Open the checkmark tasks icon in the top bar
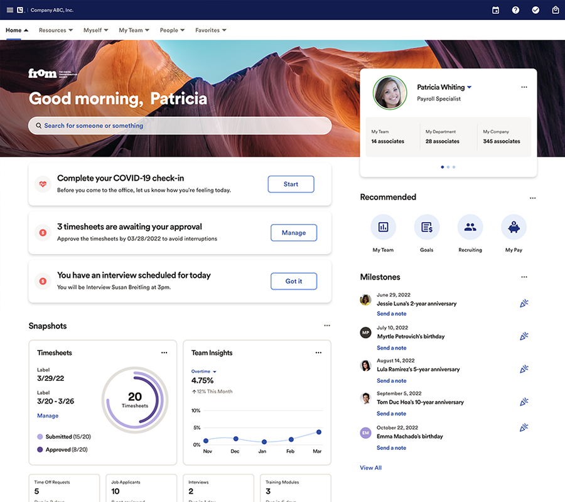Viewport: 565px width, 502px height. (x=535, y=10)
